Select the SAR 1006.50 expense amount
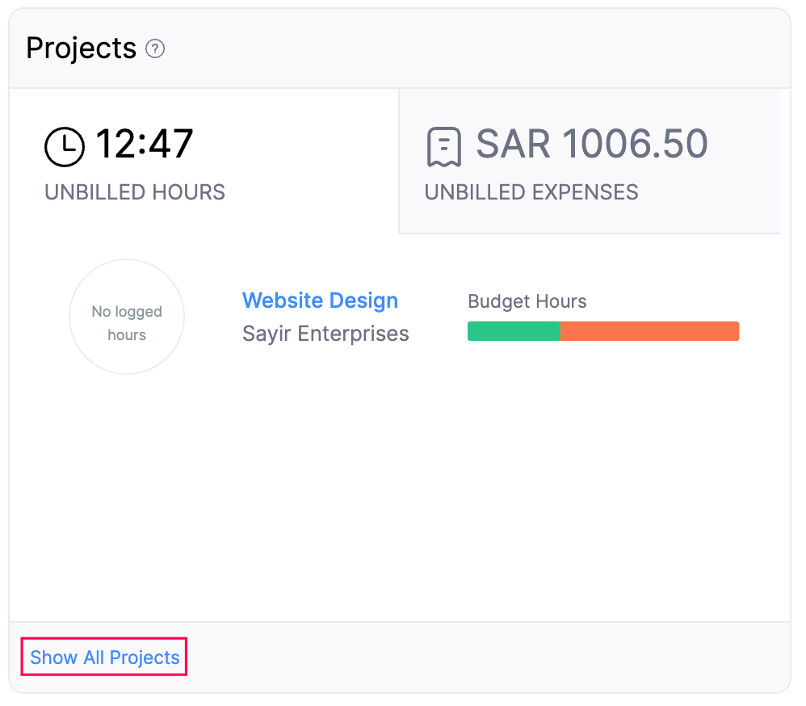This screenshot has width=806, height=706. pyautogui.click(x=592, y=144)
